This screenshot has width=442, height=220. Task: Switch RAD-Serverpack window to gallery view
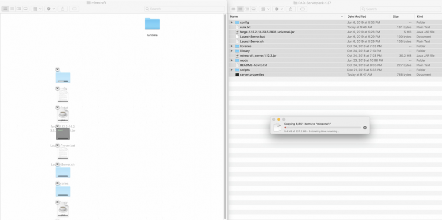coord(253,9)
